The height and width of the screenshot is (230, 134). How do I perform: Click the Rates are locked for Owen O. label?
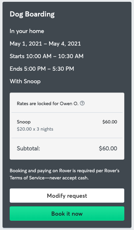pyautogui.click(x=48, y=104)
